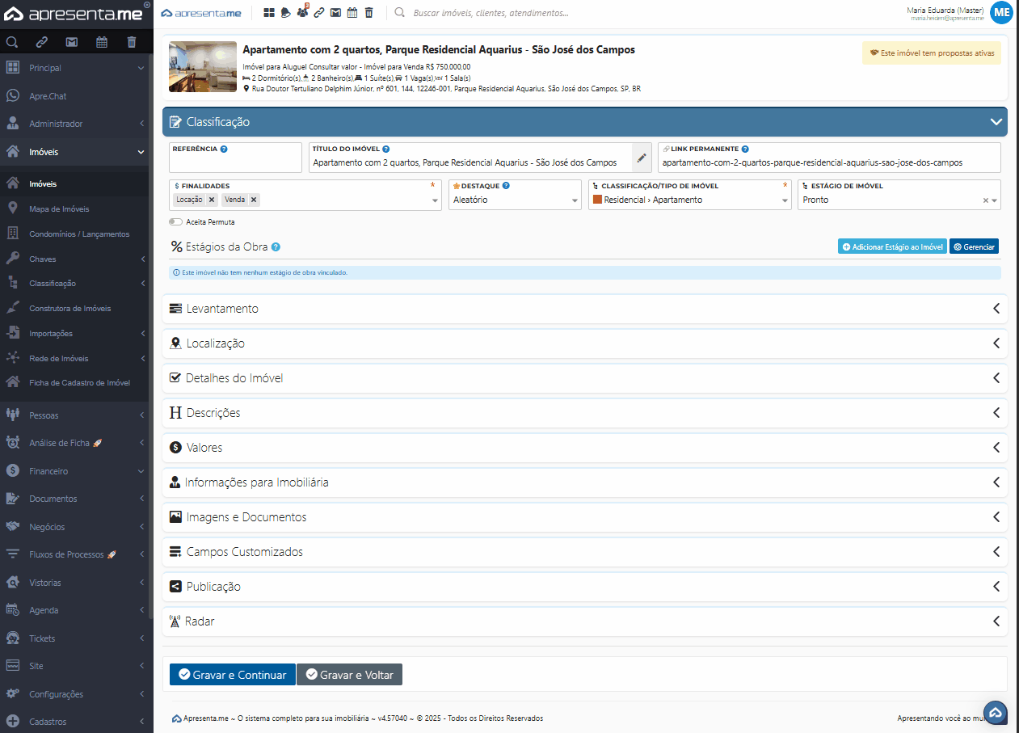Open the dashboard grid icon in top toolbar
The width and height of the screenshot is (1019, 733).
[269, 13]
